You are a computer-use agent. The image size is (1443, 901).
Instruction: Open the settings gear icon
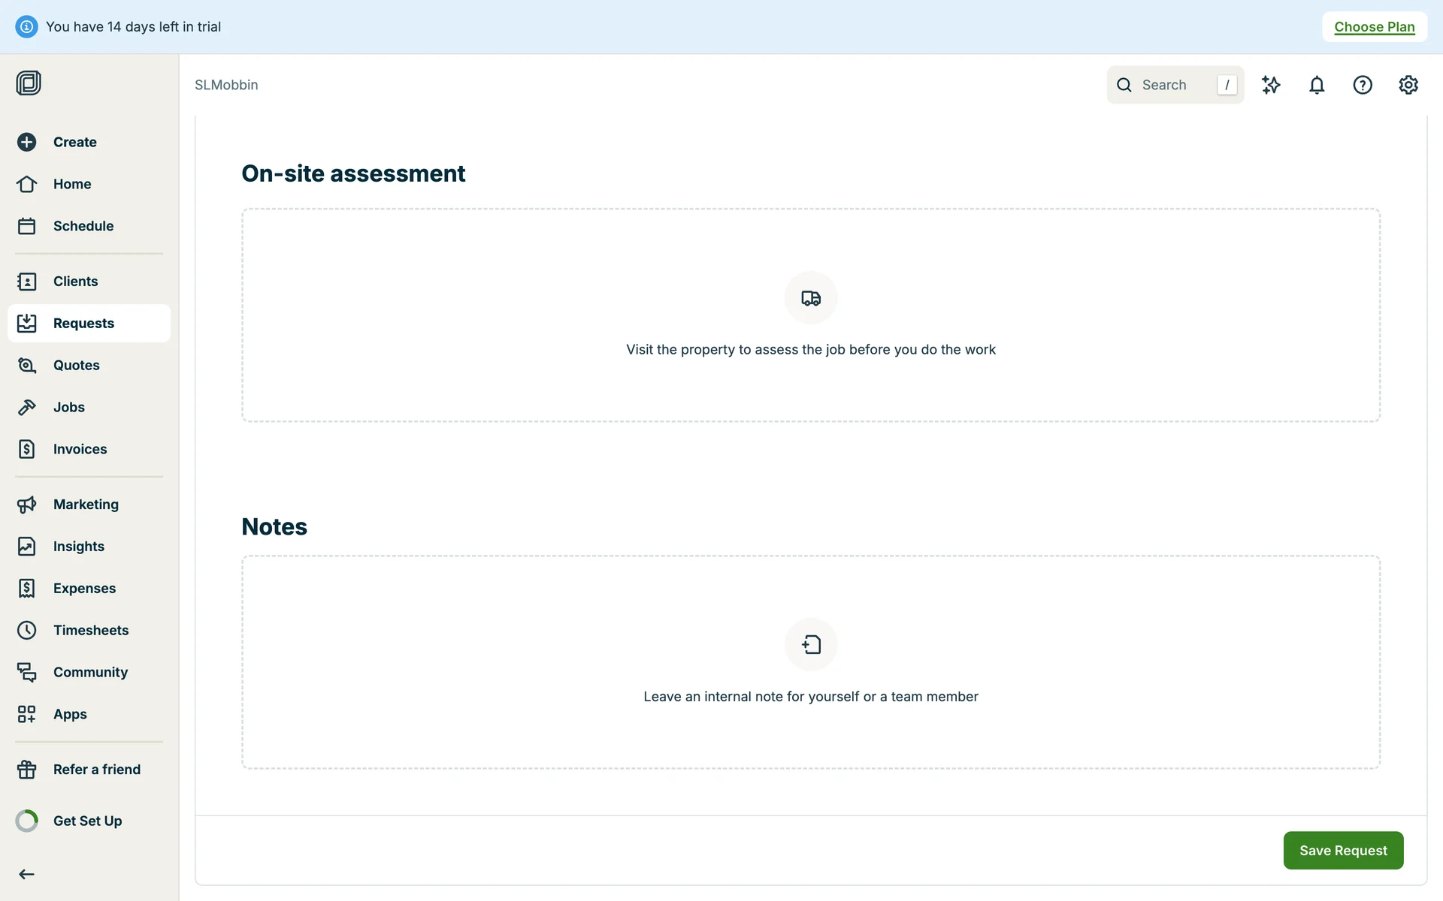coord(1408,85)
